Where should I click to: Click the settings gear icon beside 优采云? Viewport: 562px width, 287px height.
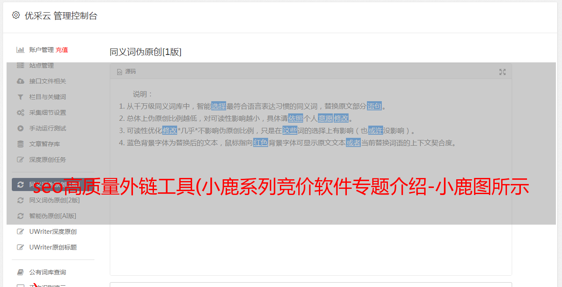click(16, 15)
